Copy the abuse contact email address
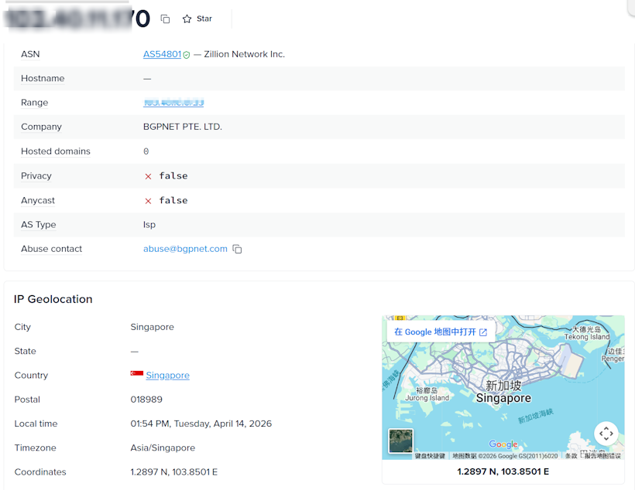 coord(238,250)
